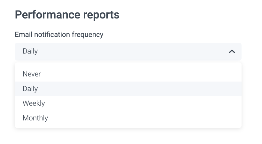Hide the options list via the up chevron

(x=232, y=51)
